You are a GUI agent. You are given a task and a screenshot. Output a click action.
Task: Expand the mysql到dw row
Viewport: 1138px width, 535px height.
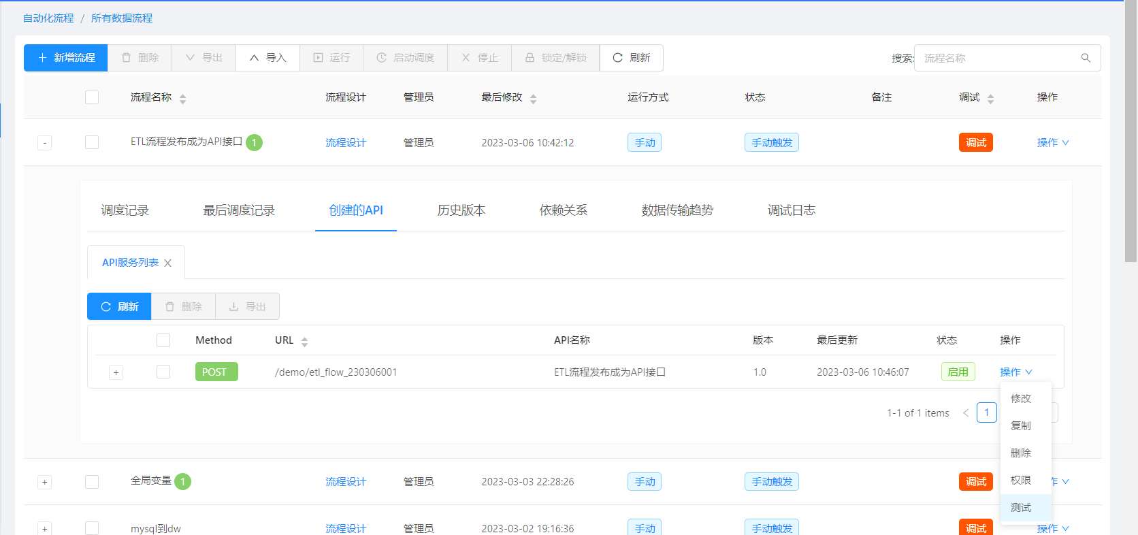coord(45,529)
